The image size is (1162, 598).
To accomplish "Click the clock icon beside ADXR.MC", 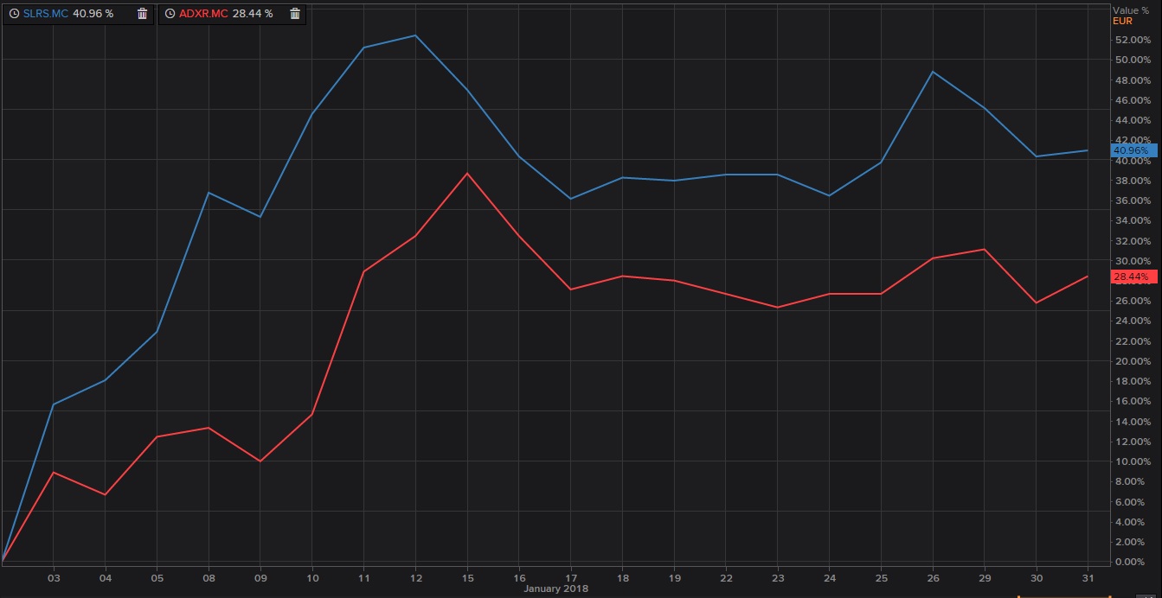I will tap(170, 13).
